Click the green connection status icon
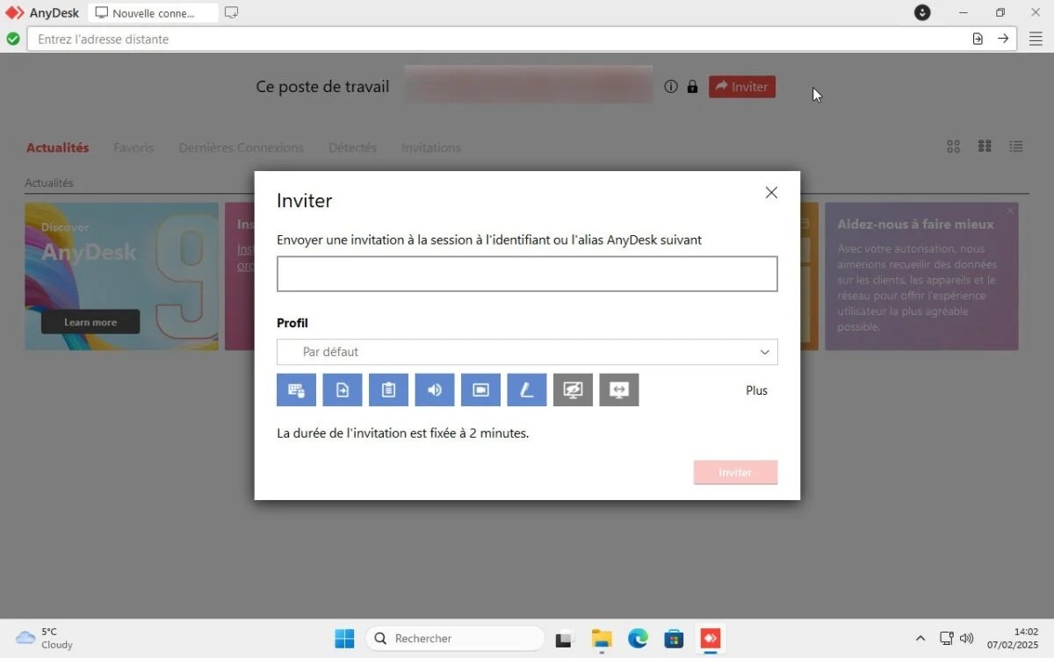The image size is (1054, 658). [13, 39]
